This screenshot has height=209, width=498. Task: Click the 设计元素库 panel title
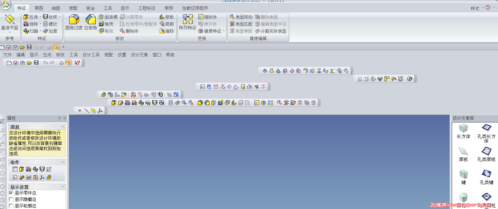click(463, 118)
